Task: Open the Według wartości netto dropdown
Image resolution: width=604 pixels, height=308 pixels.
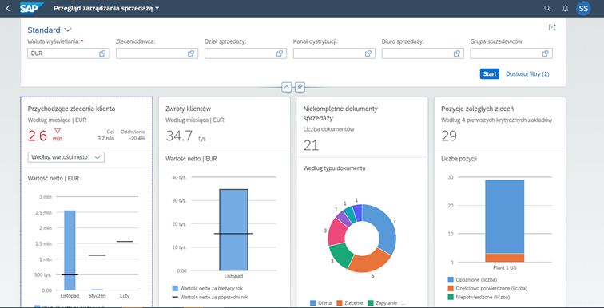Action: [x=66, y=157]
